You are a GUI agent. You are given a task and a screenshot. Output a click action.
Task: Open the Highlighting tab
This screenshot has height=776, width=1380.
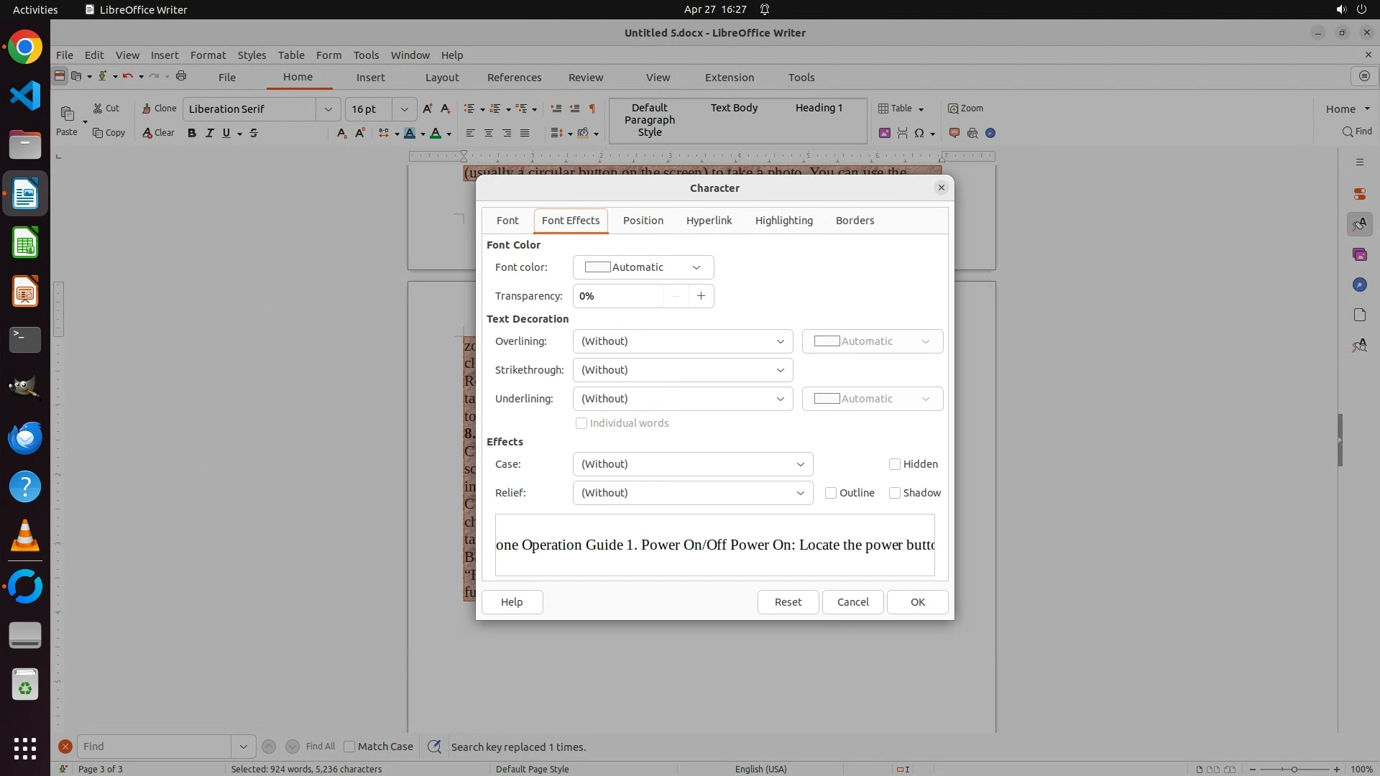pos(783,221)
